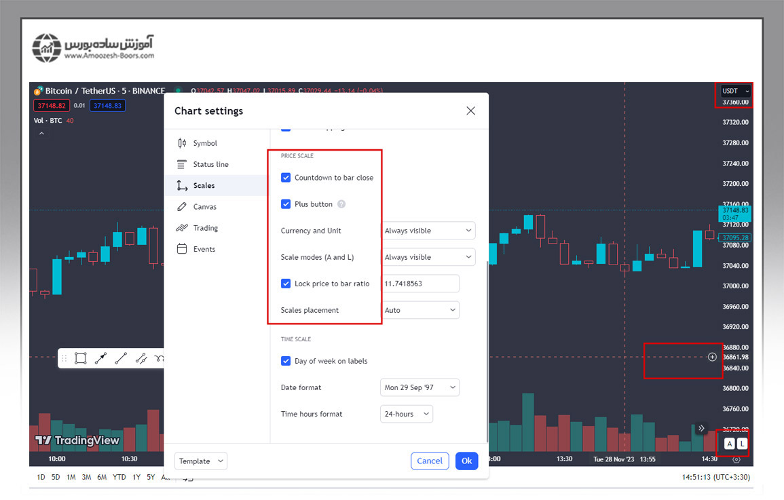Open the Time hours format dropdown
784x500 pixels.
[x=406, y=414]
